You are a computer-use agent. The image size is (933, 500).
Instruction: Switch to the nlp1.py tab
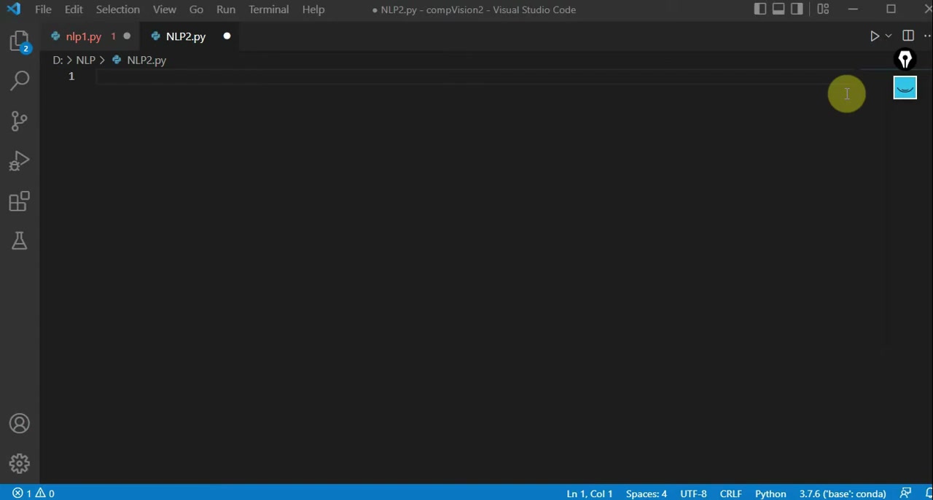point(83,36)
